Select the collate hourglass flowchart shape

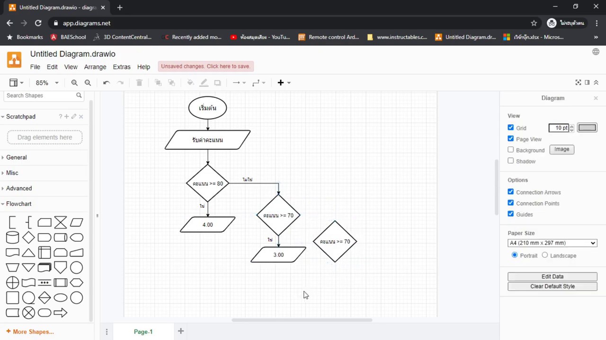61,222
